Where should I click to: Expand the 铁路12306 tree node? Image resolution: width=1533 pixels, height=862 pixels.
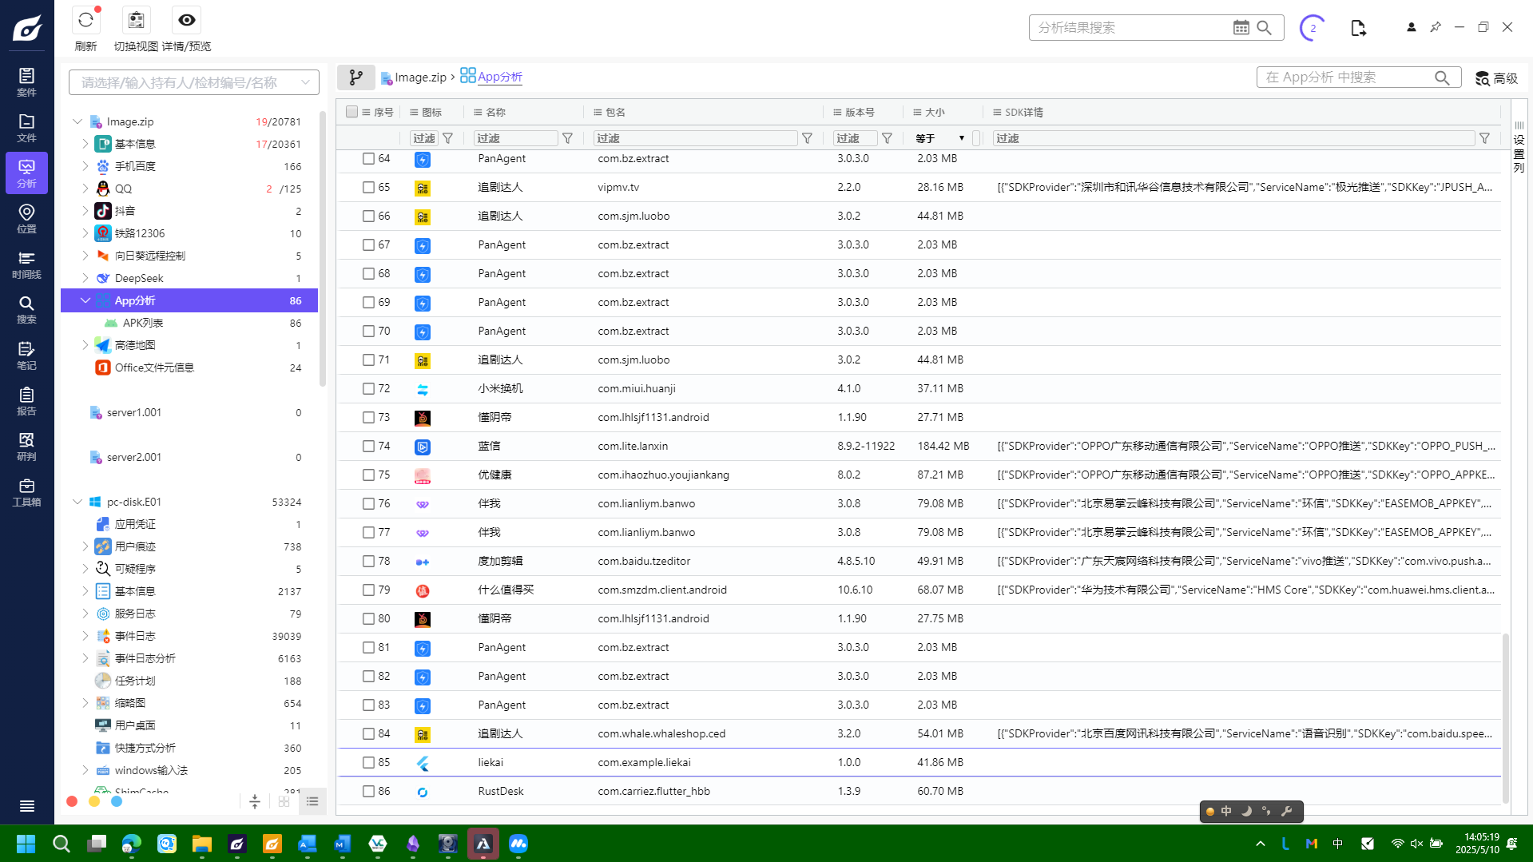point(85,233)
